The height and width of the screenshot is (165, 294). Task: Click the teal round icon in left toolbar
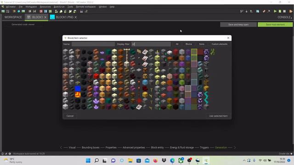coord(19,11)
